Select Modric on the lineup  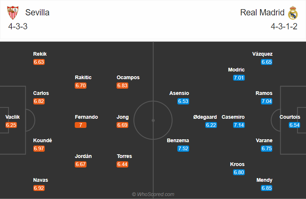click(x=236, y=70)
